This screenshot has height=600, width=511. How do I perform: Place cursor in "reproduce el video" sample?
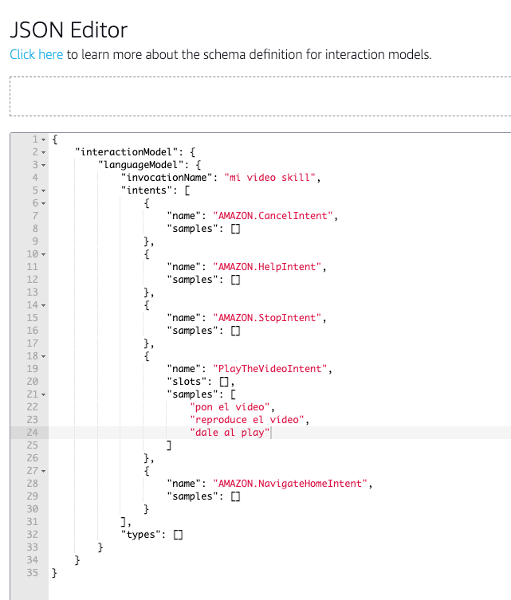[248, 420]
